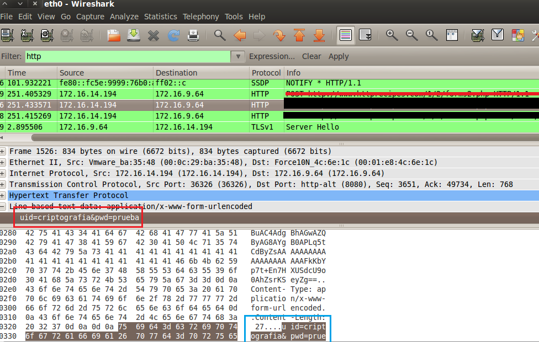Zoom out on packet text
Image resolution: width=539 pixels, height=342 pixels.
[x=411, y=35]
